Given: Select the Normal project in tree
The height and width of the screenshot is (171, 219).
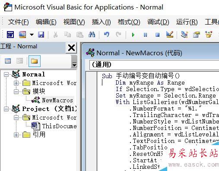Looking at the screenshot, I should [34, 74].
